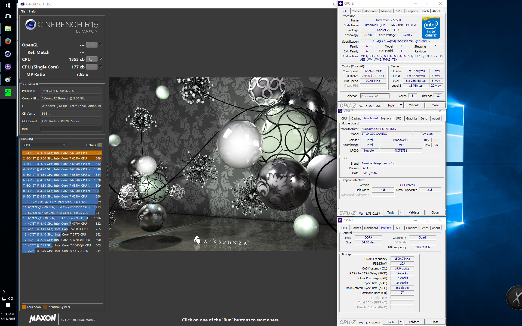Click GFX Board field AMD Radeon R9
The image size is (522, 326).
(71, 121)
